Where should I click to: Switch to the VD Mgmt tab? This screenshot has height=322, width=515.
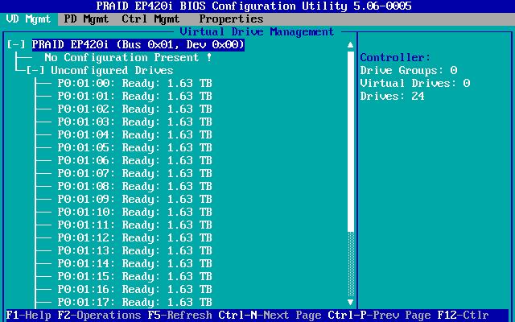[29, 19]
